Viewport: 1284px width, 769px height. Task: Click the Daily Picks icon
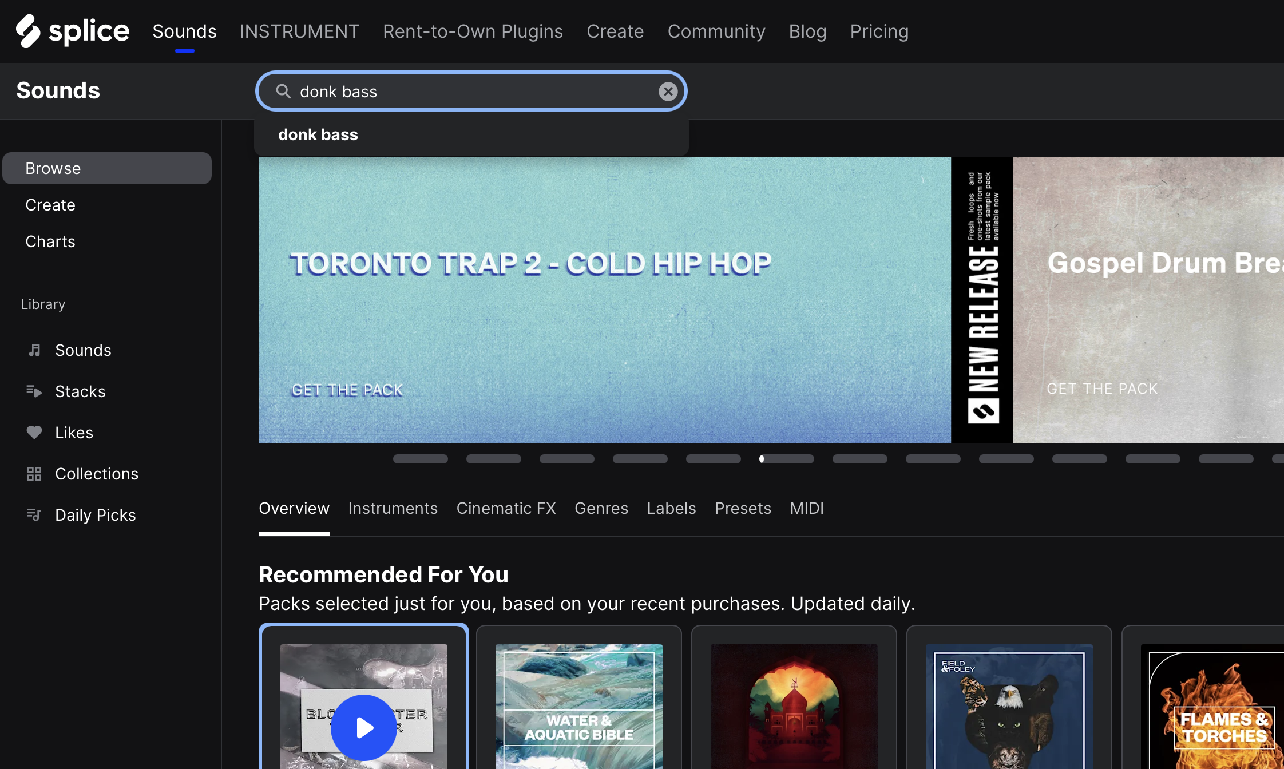tap(34, 515)
